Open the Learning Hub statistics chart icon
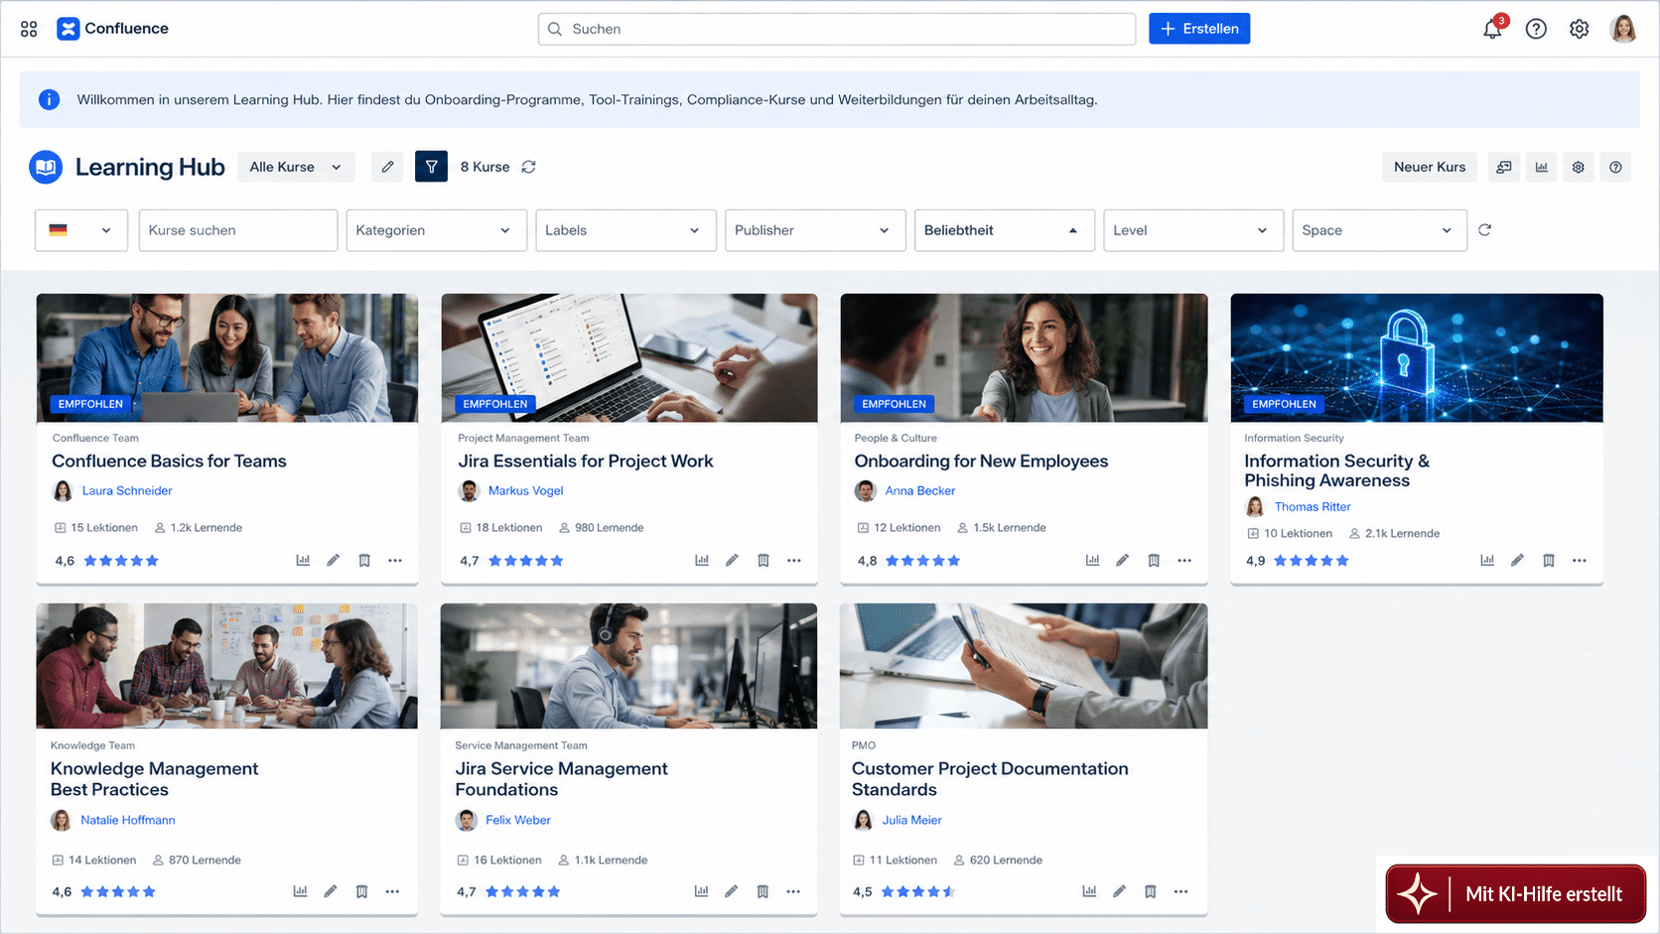The width and height of the screenshot is (1660, 934). click(1541, 167)
